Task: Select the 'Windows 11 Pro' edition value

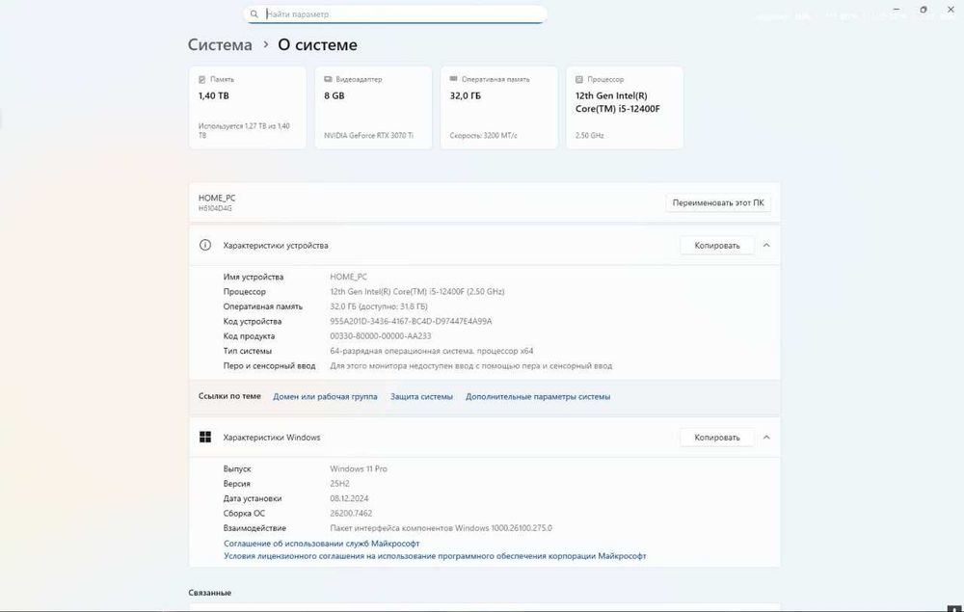Action: click(359, 468)
